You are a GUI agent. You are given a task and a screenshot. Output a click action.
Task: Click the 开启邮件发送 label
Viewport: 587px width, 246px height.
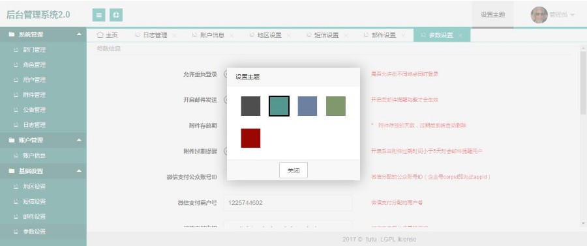point(200,100)
